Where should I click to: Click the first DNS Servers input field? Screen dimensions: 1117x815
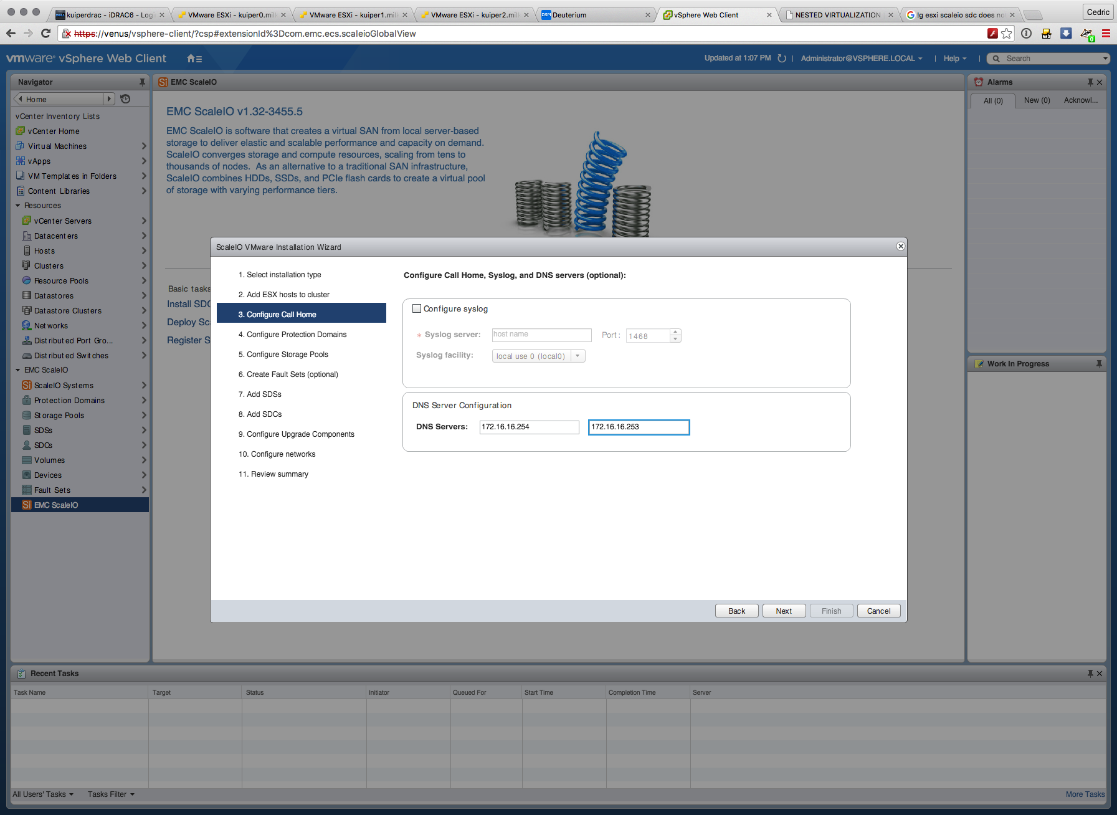tap(529, 427)
